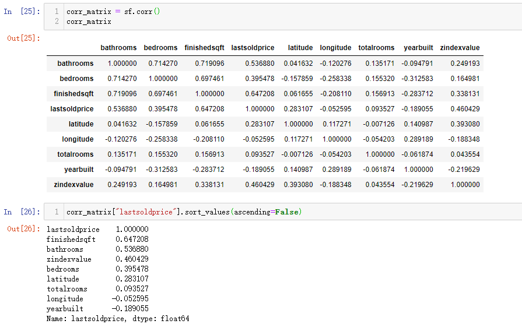Screen dimensions: 522x324
Task: Click value 0.338131 in finishedsqft row
Action: [465, 94]
